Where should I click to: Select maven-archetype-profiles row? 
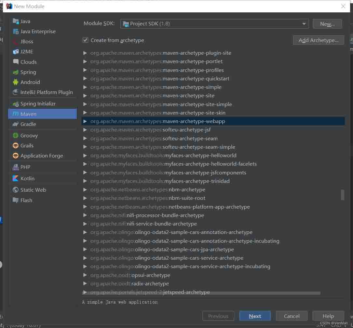(x=213, y=70)
